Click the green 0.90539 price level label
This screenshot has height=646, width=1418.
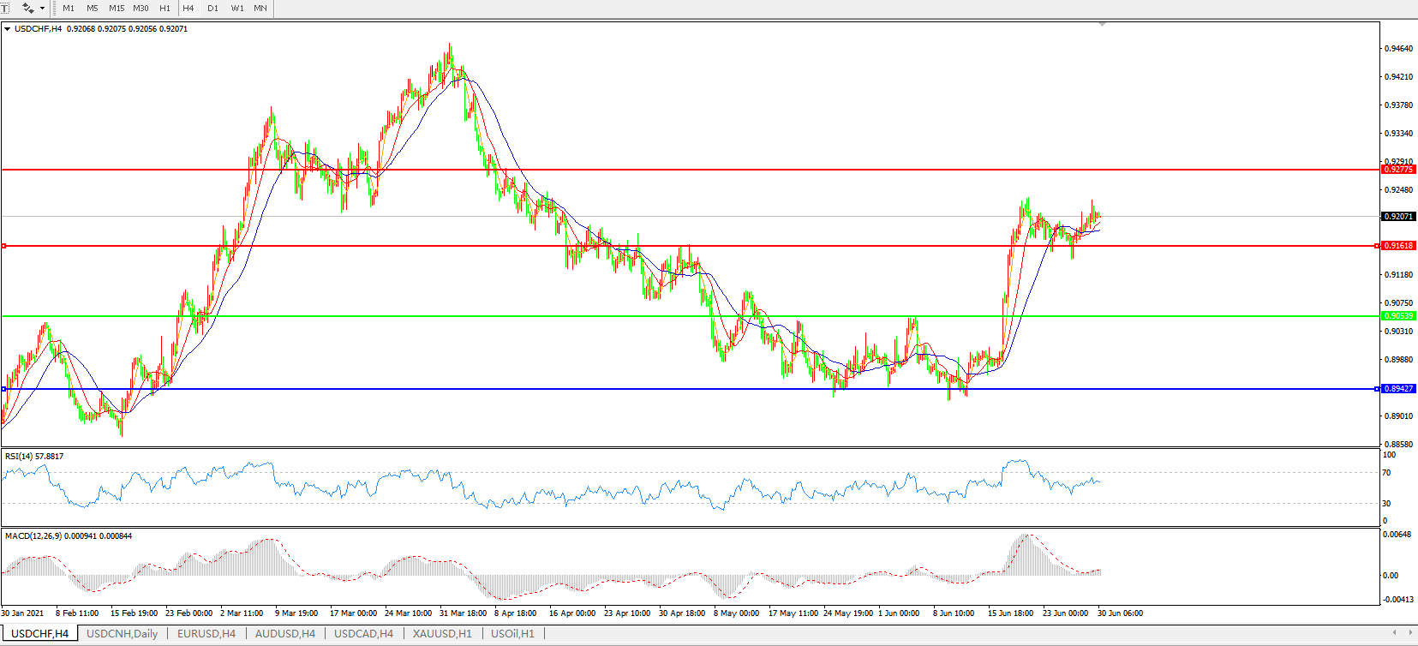click(1397, 316)
